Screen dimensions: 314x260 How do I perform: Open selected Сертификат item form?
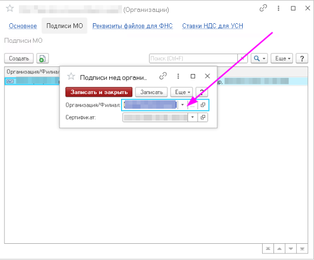pos(203,117)
